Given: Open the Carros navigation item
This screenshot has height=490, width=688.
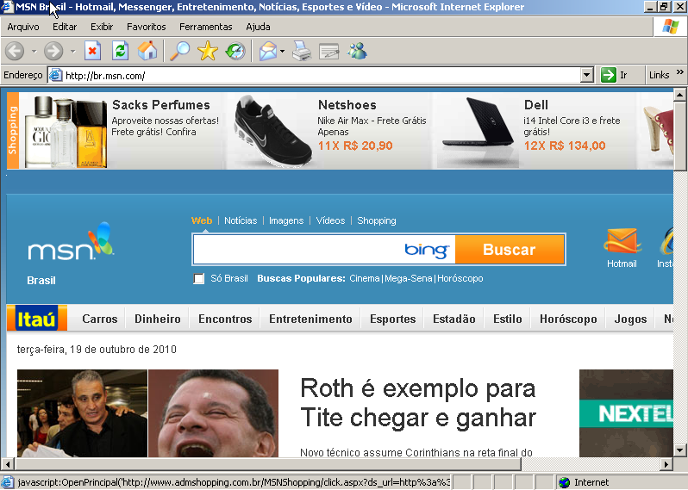Looking at the screenshot, I should (x=100, y=319).
